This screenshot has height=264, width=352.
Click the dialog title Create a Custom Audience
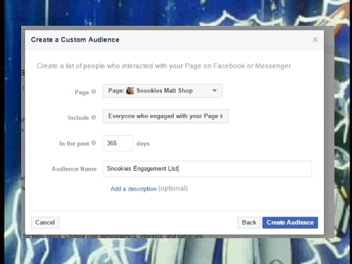click(75, 40)
